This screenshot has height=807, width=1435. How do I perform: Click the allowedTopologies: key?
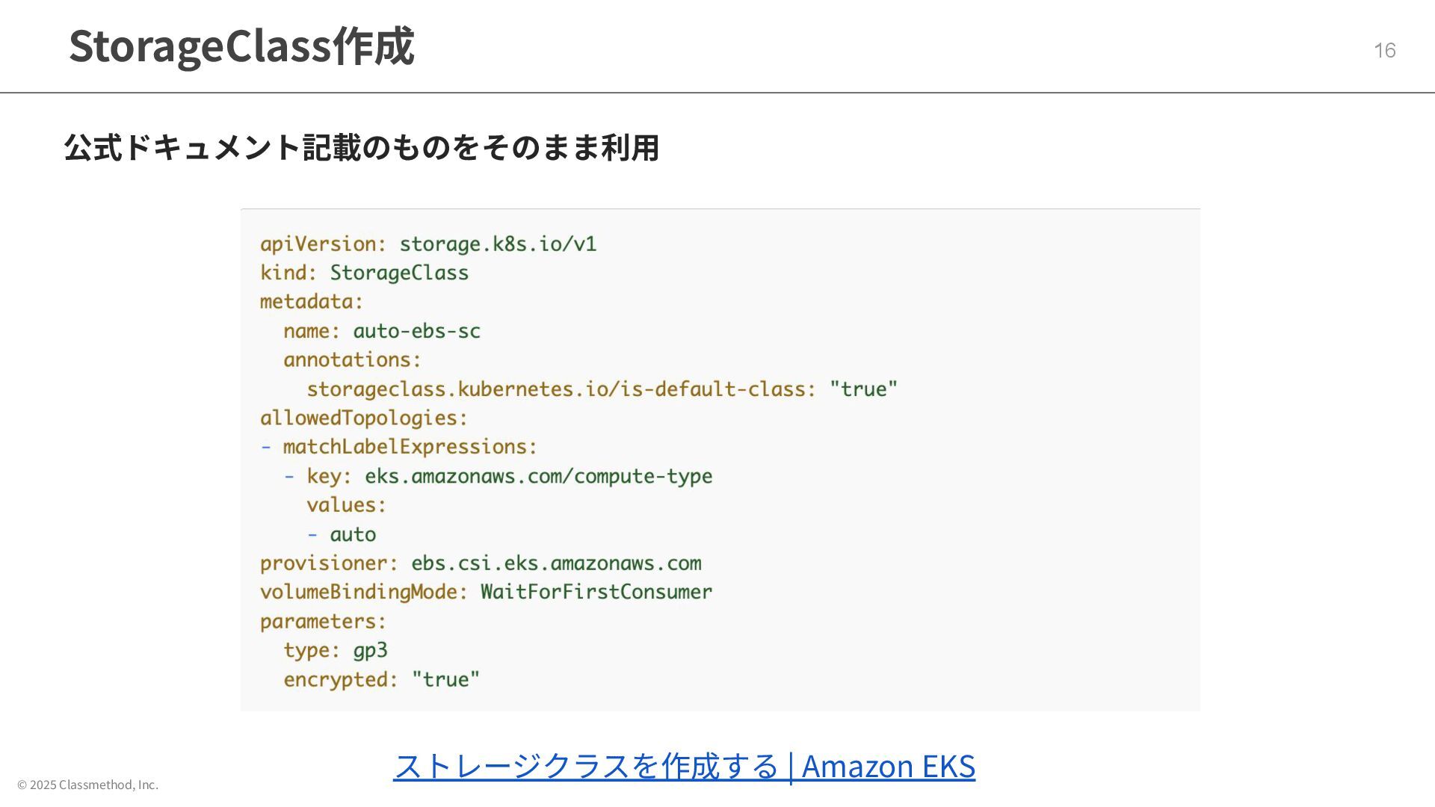point(364,418)
